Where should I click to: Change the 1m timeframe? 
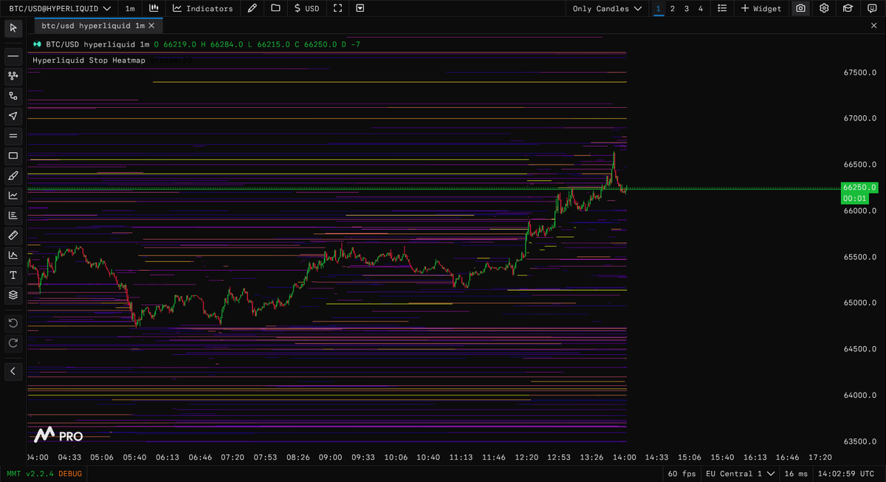point(130,9)
